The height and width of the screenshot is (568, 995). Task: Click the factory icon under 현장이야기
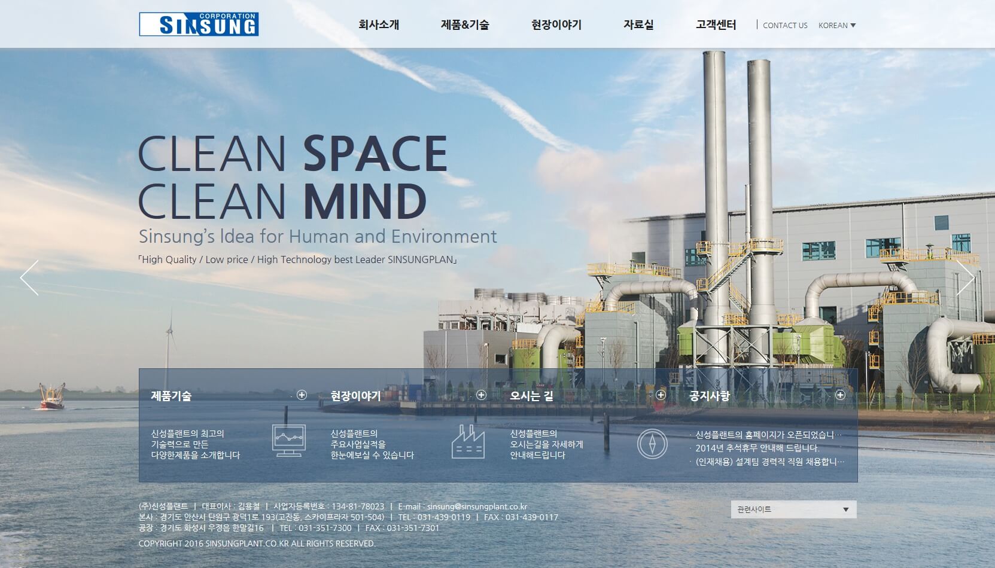tap(468, 441)
